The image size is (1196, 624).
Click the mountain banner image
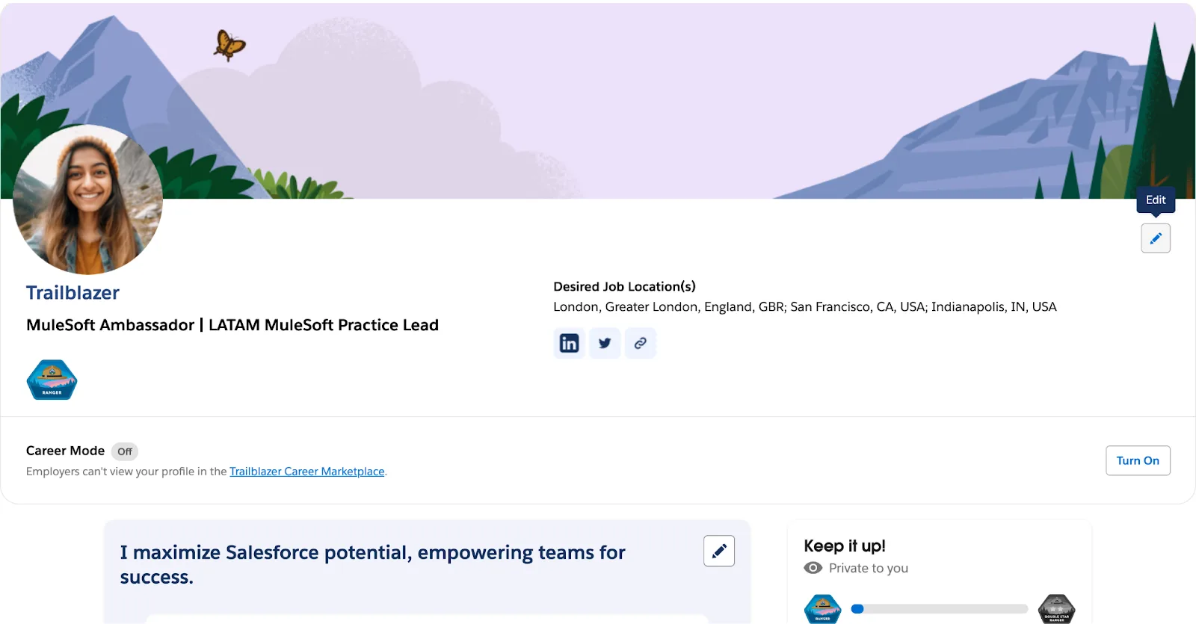(598, 100)
